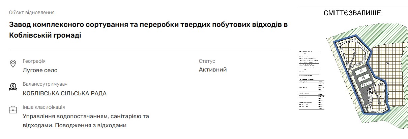Screen dimensions: 408x139
Task: Click the Географія field label
Action: 34,61
